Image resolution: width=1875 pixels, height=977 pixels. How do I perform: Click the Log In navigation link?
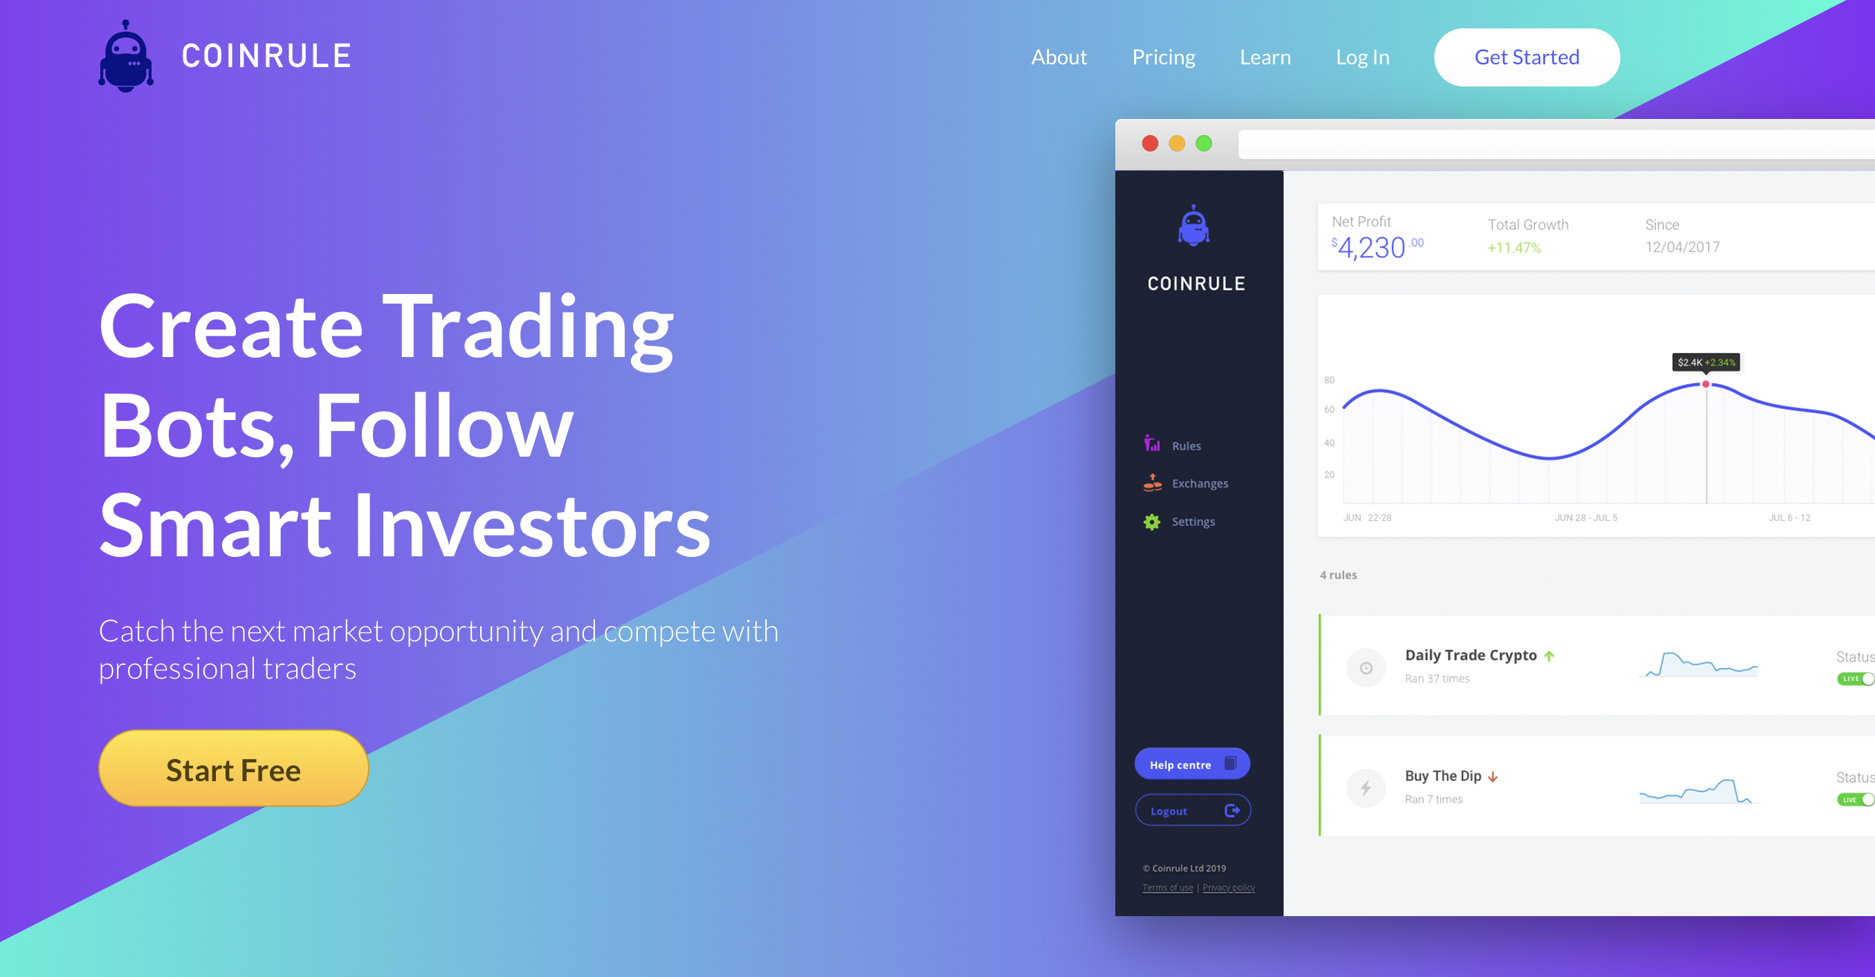1363,56
